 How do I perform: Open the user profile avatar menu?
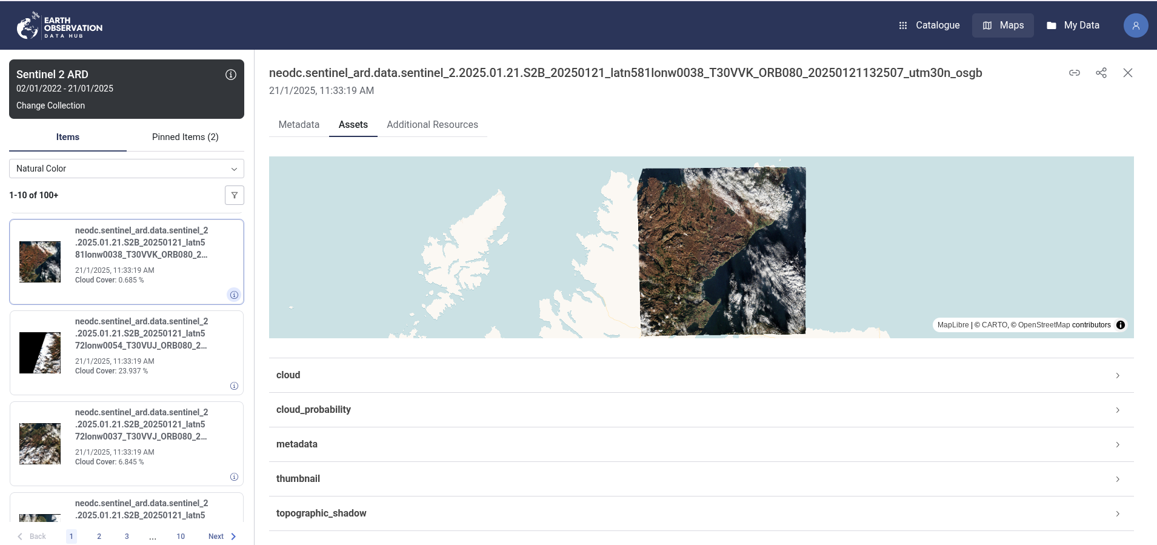(1135, 25)
